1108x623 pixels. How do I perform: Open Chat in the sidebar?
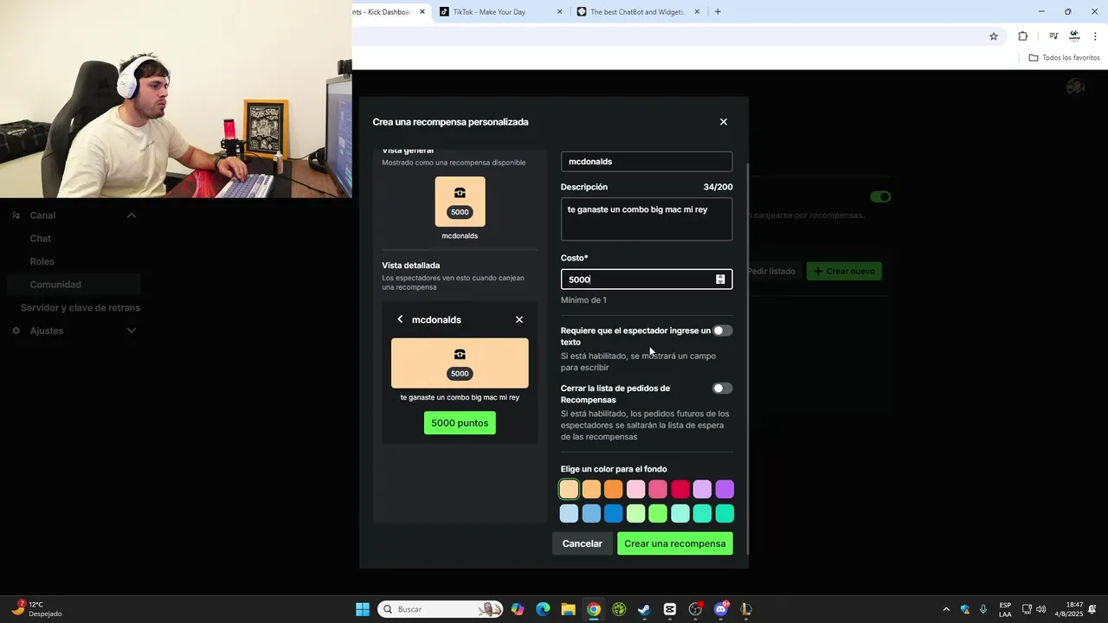tap(41, 239)
